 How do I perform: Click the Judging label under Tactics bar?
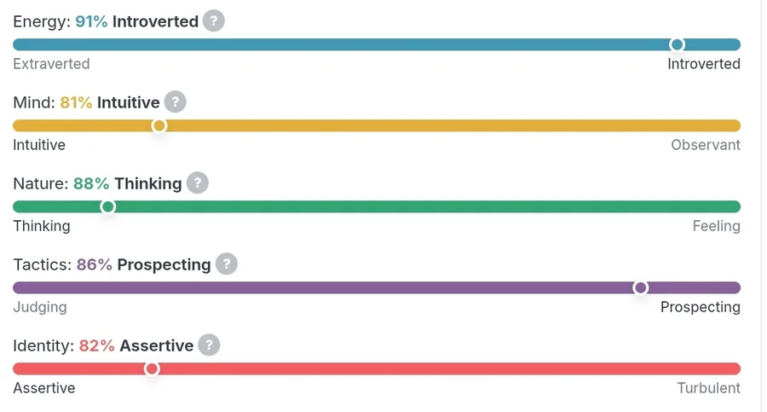(40, 307)
